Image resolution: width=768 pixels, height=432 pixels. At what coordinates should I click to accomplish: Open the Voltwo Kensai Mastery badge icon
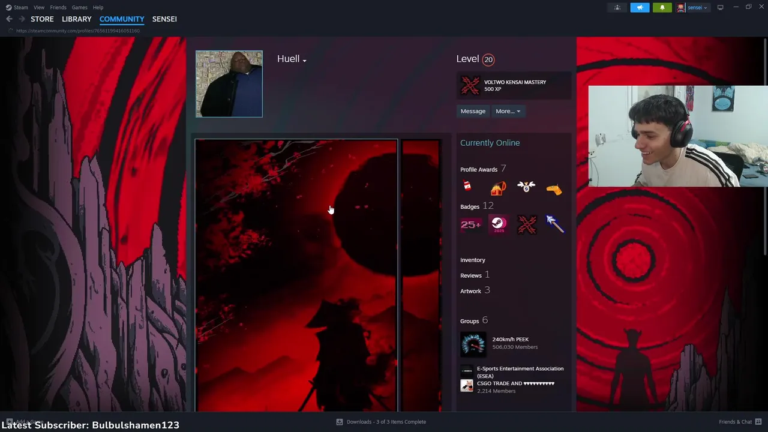[470, 85]
